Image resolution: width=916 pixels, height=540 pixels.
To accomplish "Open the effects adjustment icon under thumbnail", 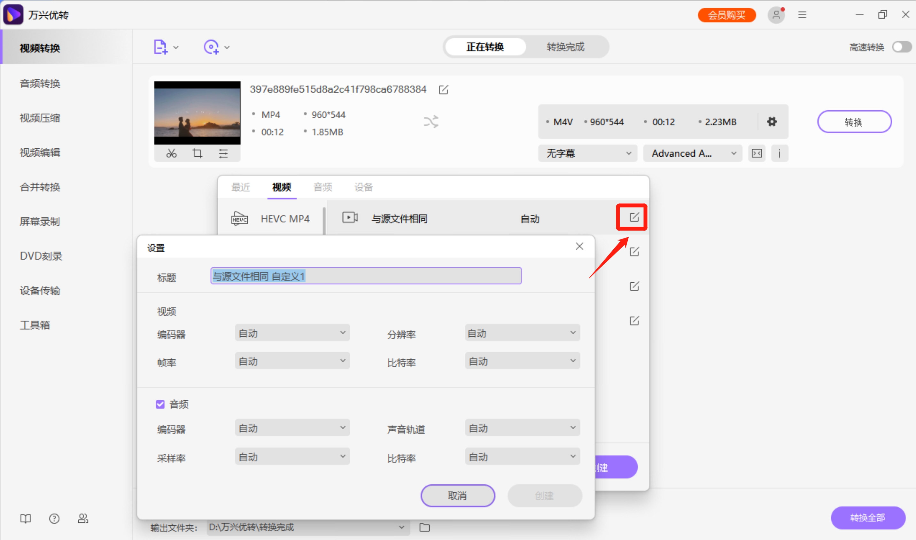I will click(x=223, y=153).
